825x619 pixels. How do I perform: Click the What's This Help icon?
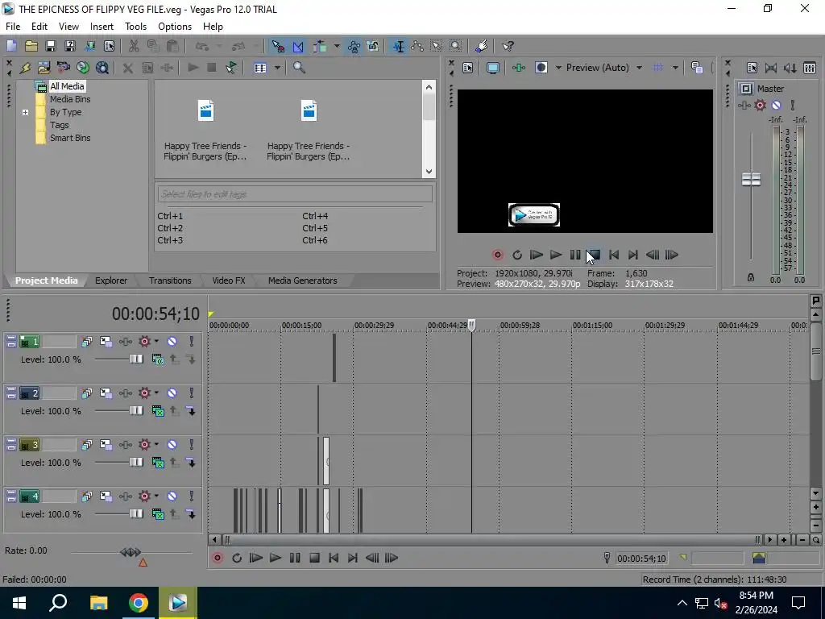(508, 46)
